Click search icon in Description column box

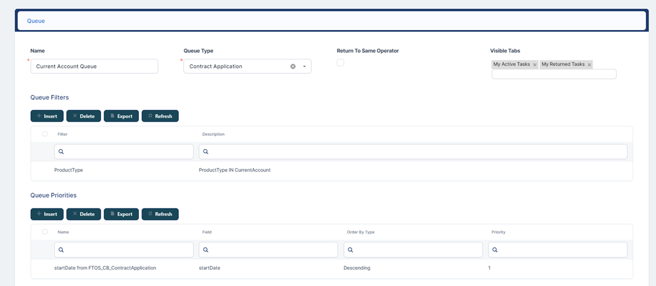[206, 152]
